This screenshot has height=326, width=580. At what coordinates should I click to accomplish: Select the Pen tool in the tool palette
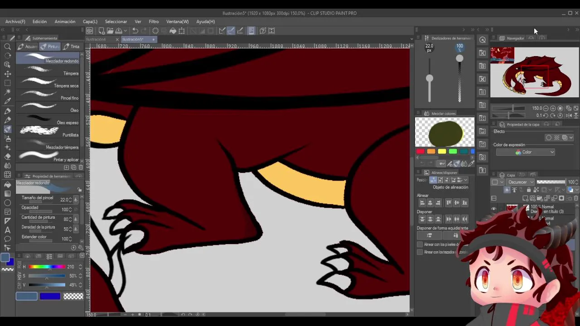pos(7,111)
